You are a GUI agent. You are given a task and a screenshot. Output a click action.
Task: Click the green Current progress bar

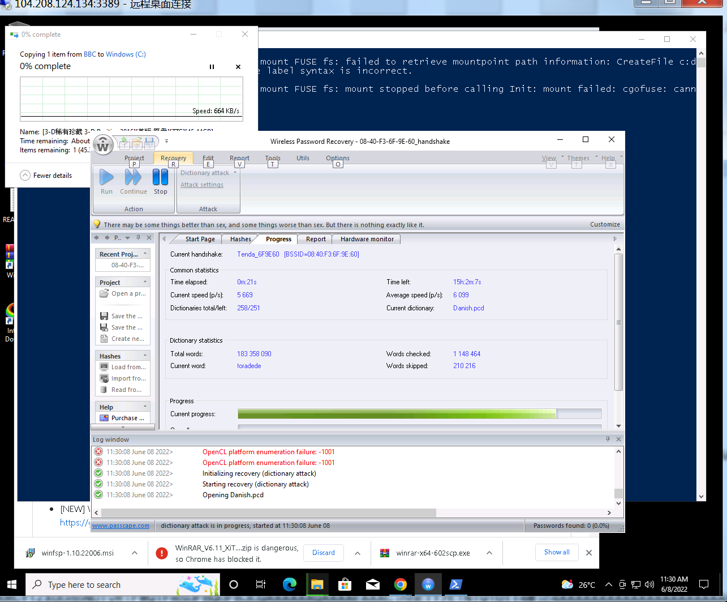[396, 414]
